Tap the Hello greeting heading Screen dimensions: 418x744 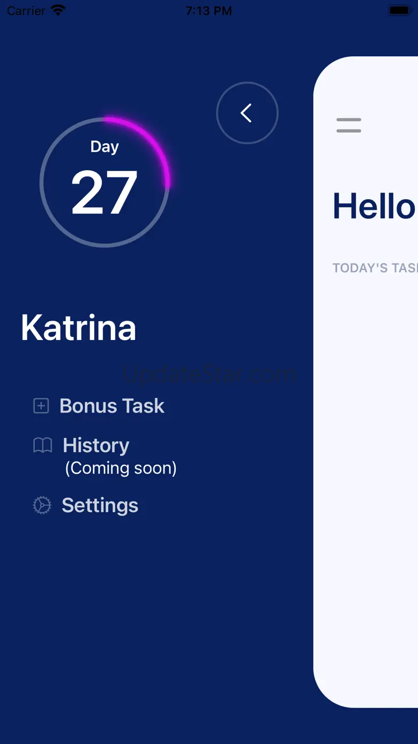pos(375,206)
